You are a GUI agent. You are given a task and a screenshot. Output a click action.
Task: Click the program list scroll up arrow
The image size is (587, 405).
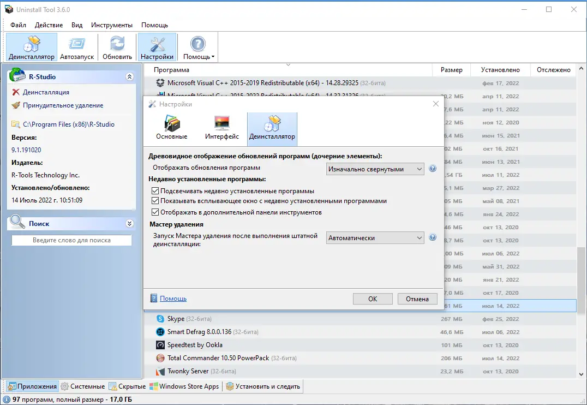[x=581, y=69]
